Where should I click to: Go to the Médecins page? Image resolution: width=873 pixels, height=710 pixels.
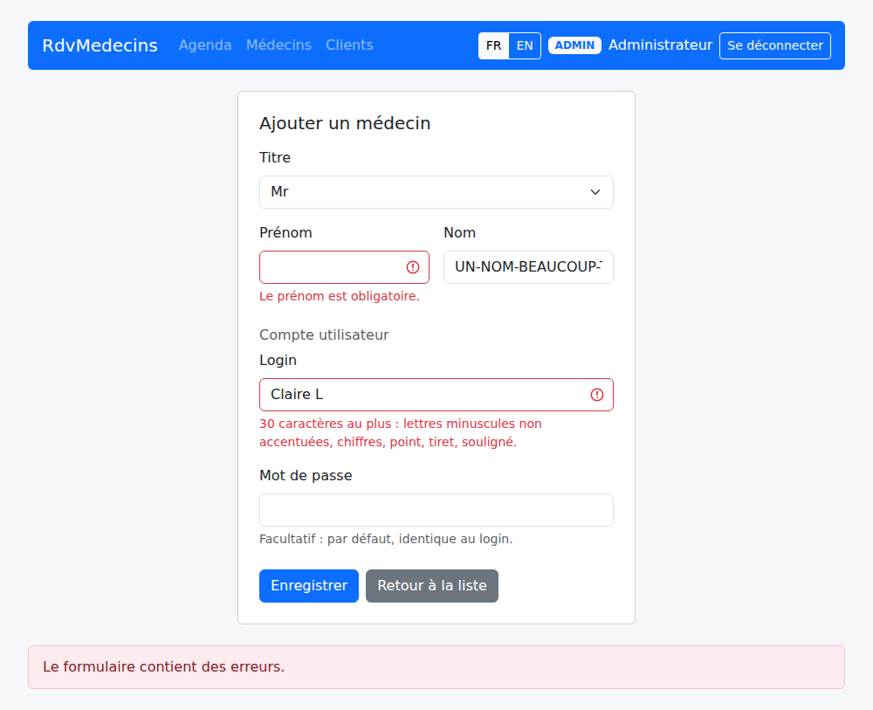pos(279,45)
